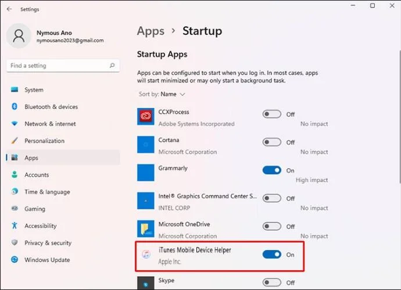Click the Accessibility figure icon
Image resolution: width=401 pixels, height=290 pixels.
point(15,226)
